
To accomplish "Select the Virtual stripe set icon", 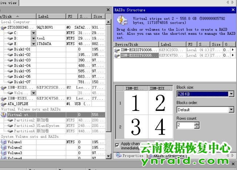I will pos(4,115).
